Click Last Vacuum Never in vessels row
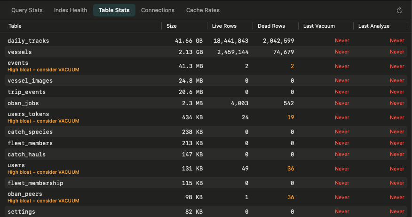This screenshot has width=412, height=217. coord(342,52)
